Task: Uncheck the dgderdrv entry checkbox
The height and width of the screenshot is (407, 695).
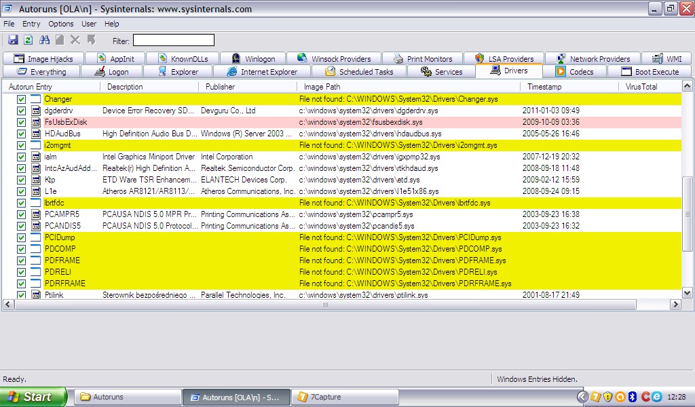Action: click(x=21, y=111)
